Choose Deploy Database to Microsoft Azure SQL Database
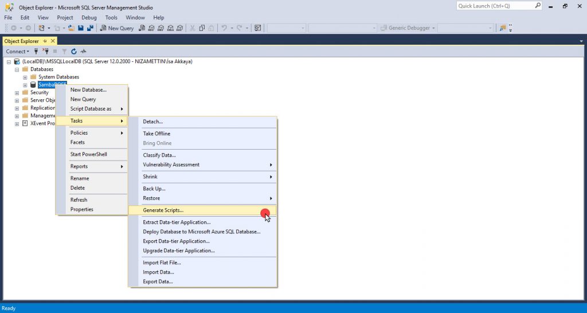587x313 pixels. pyautogui.click(x=202, y=232)
